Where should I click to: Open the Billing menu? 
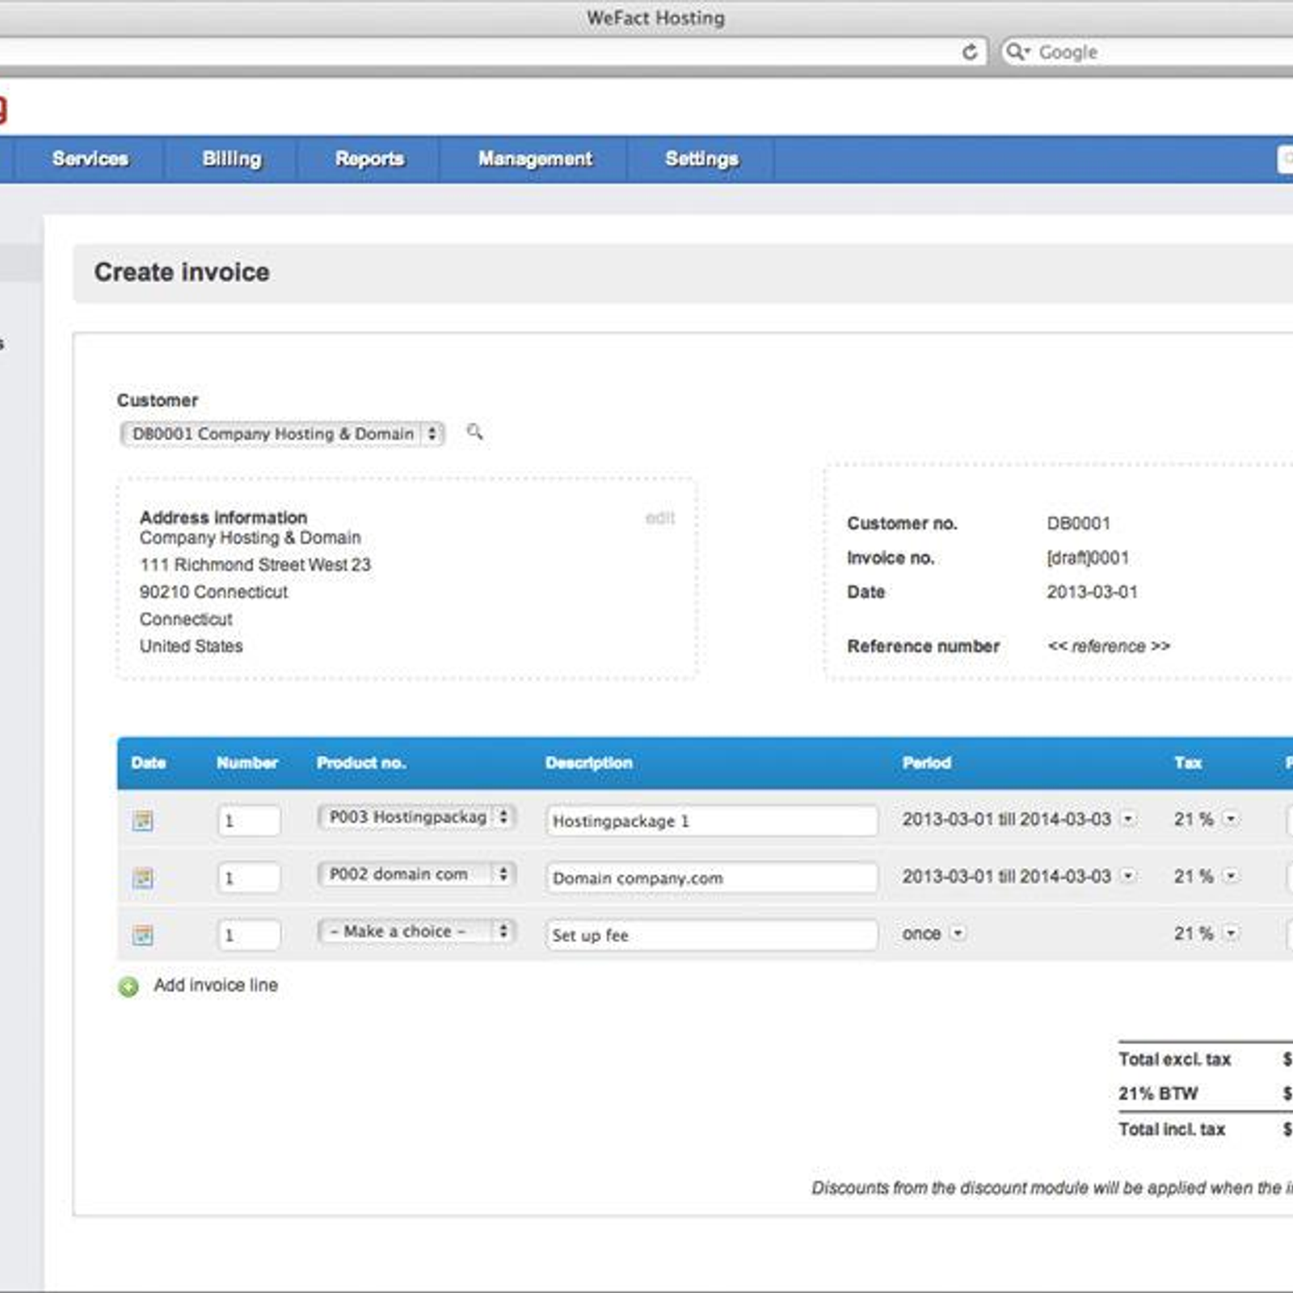click(x=232, y=159)
